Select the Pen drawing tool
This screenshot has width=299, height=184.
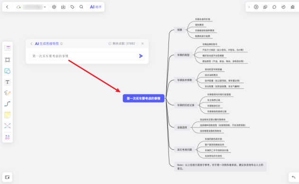click(8, 93)
